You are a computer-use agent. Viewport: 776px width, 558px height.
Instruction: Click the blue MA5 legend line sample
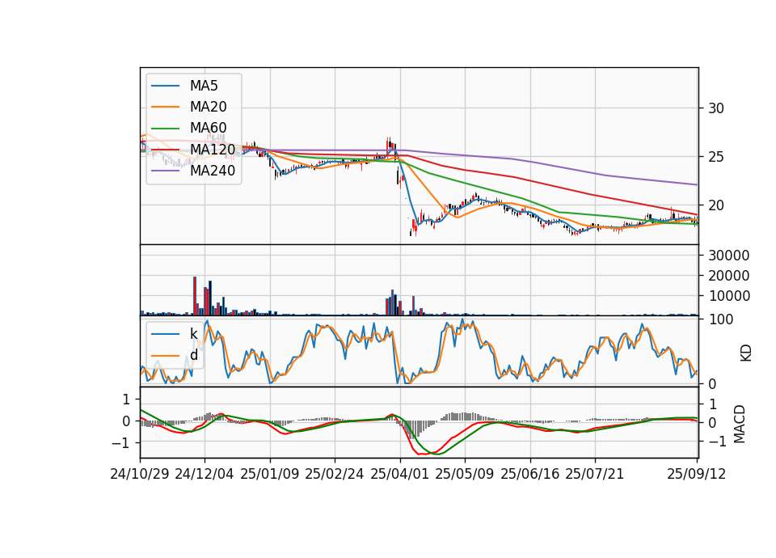165,87
